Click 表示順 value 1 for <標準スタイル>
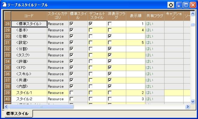Image resolution: width=198 pixels, height=119 pixels. [135, 24]
